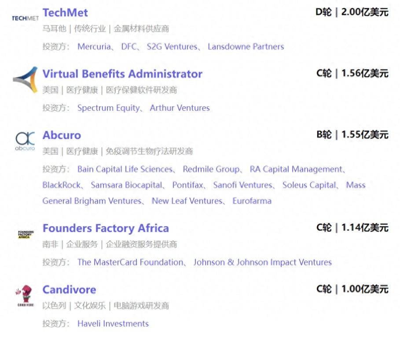The height and width of the screenshot is (339, 400).
Task: Click the TechMet company logo
Action: [25, 18]
